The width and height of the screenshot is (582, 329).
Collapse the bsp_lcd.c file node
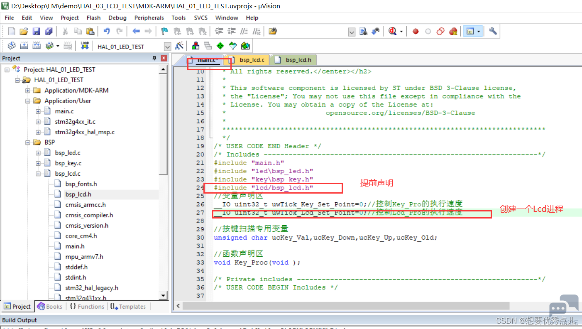click(x=38, y=173)
